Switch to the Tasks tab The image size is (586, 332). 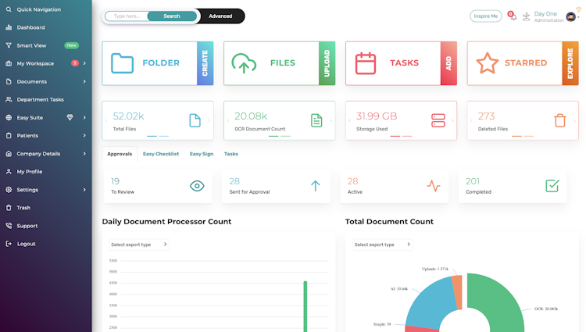click(231, 154)
